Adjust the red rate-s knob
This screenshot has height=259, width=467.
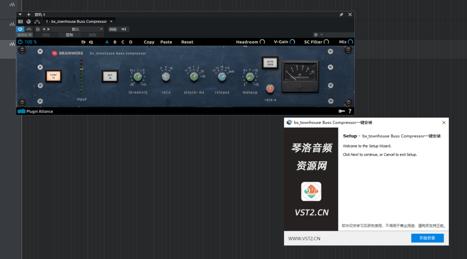[x=270, y=89]
